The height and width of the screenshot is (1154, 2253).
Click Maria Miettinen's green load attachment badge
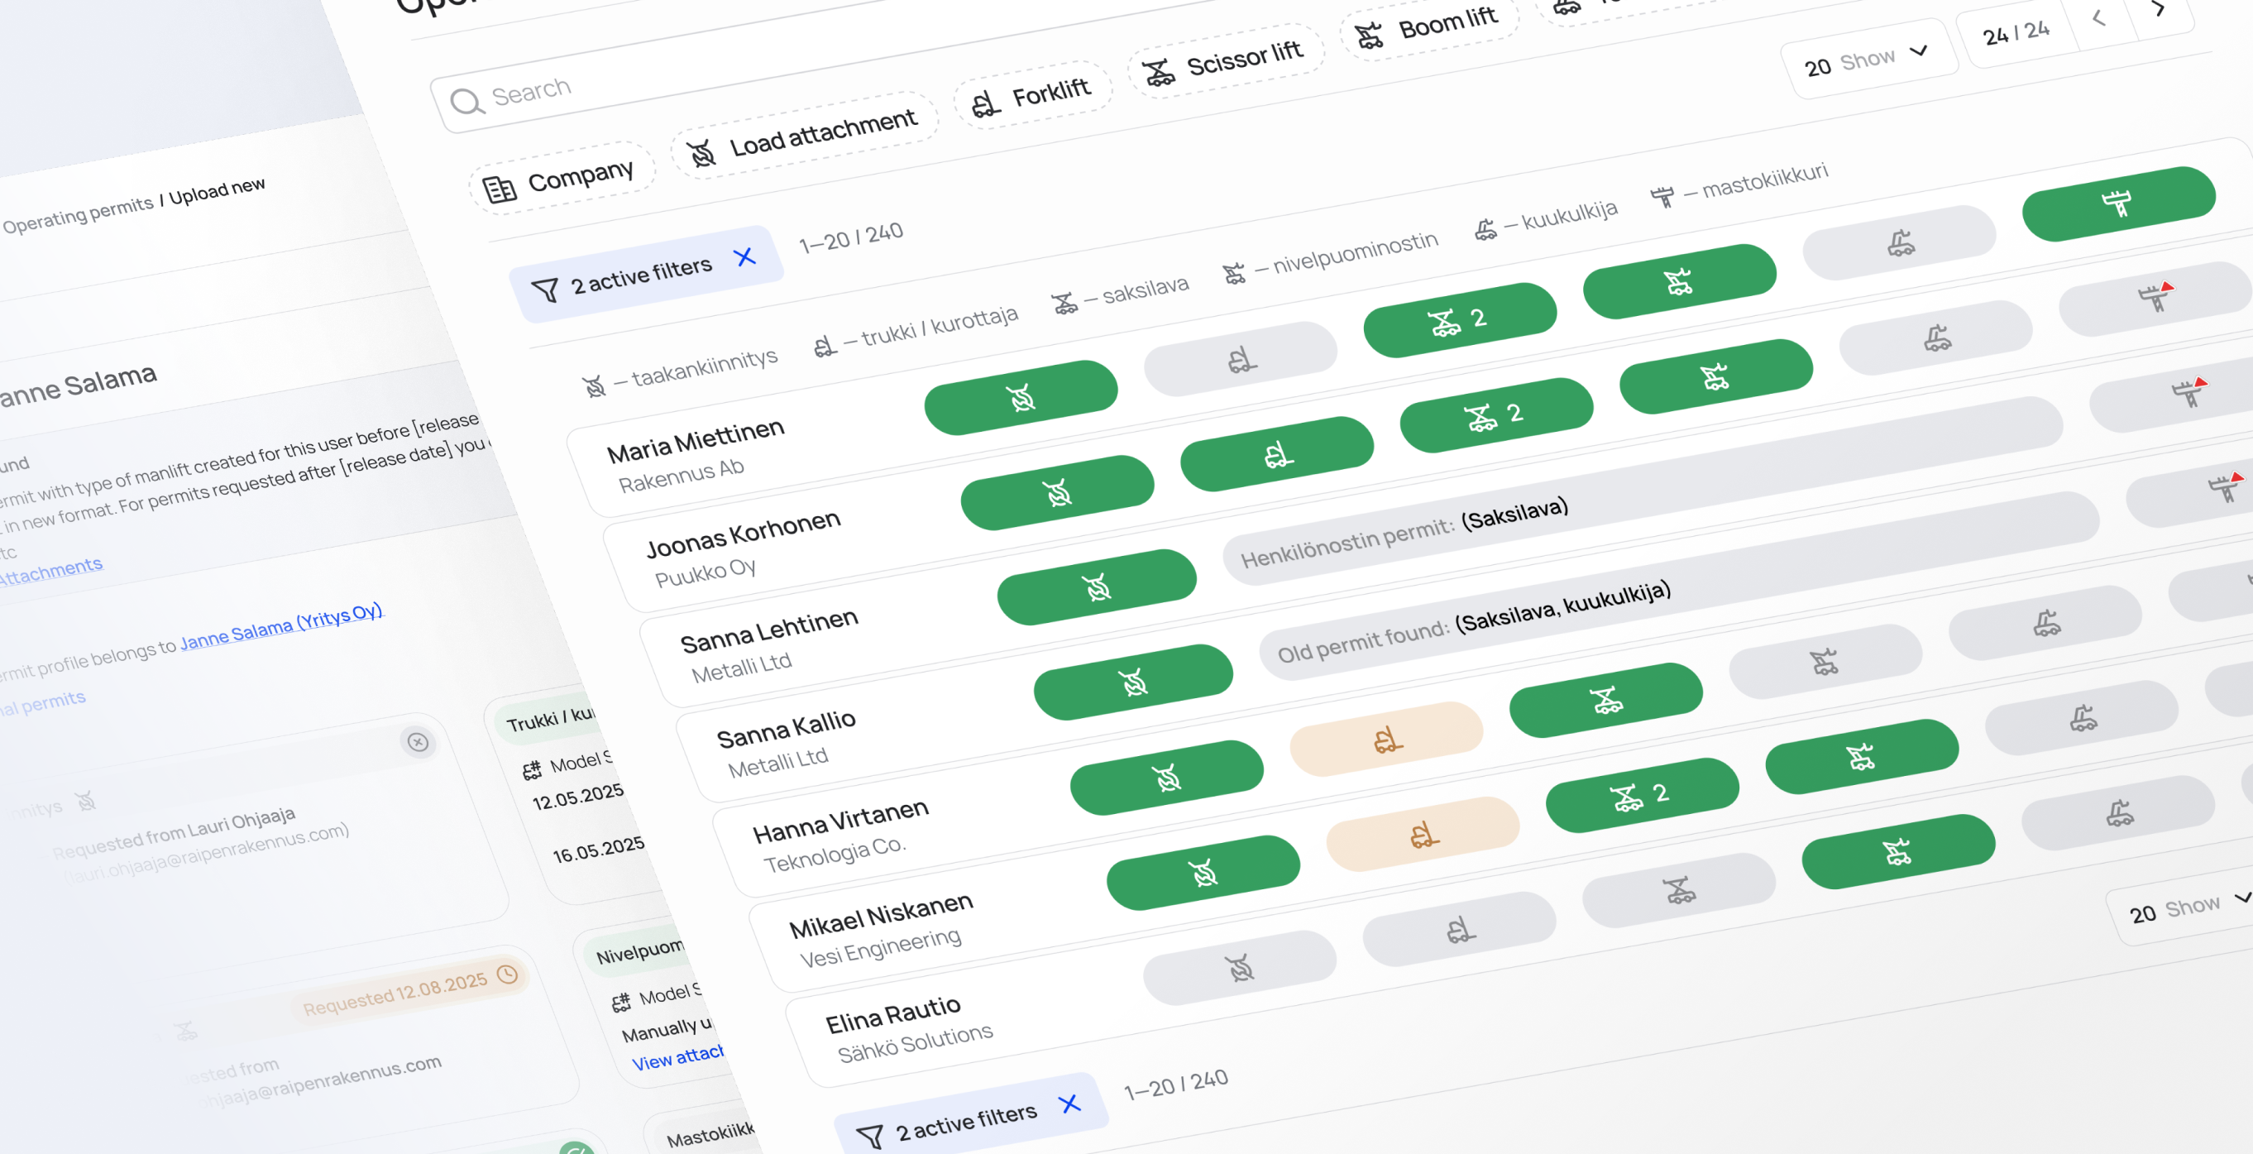[x=1020, y=397]
